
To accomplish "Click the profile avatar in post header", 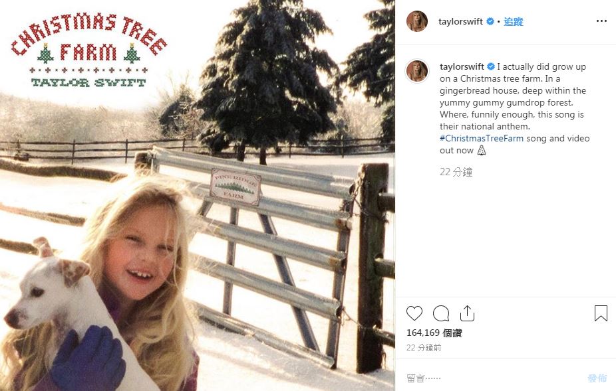I will (x=417, y=21).
